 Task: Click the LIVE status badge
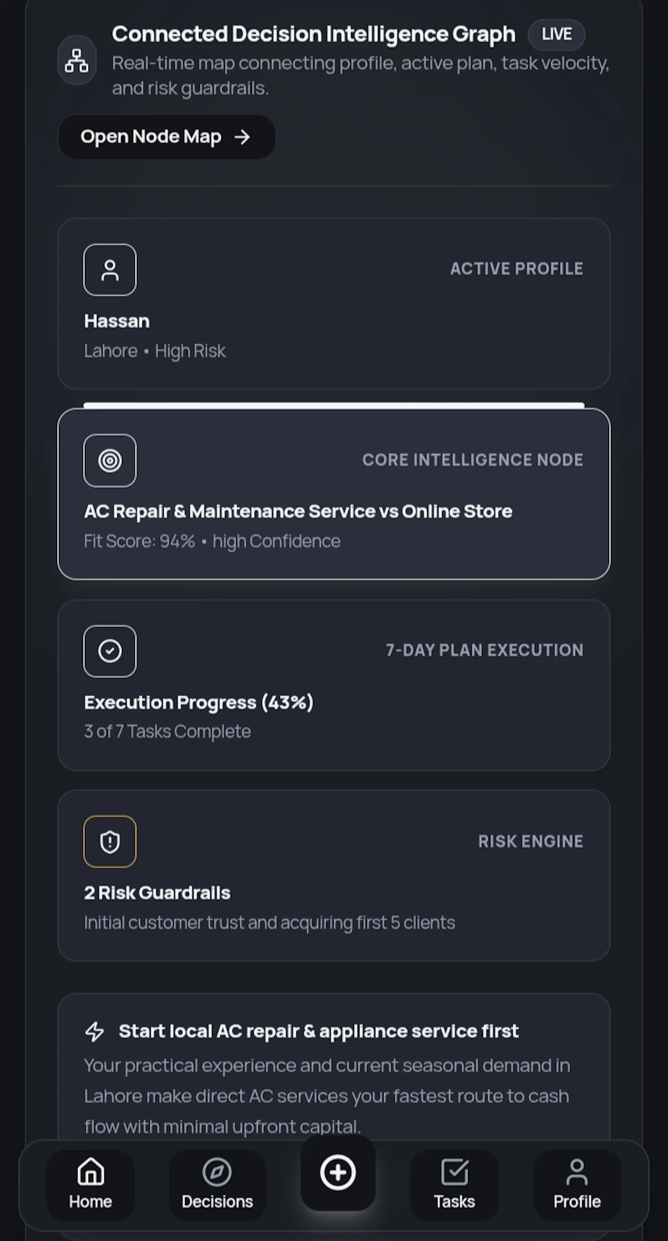coord(556,35)
